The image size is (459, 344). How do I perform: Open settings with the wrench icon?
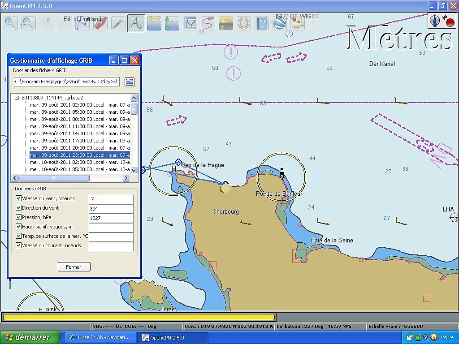pos(118,23)
